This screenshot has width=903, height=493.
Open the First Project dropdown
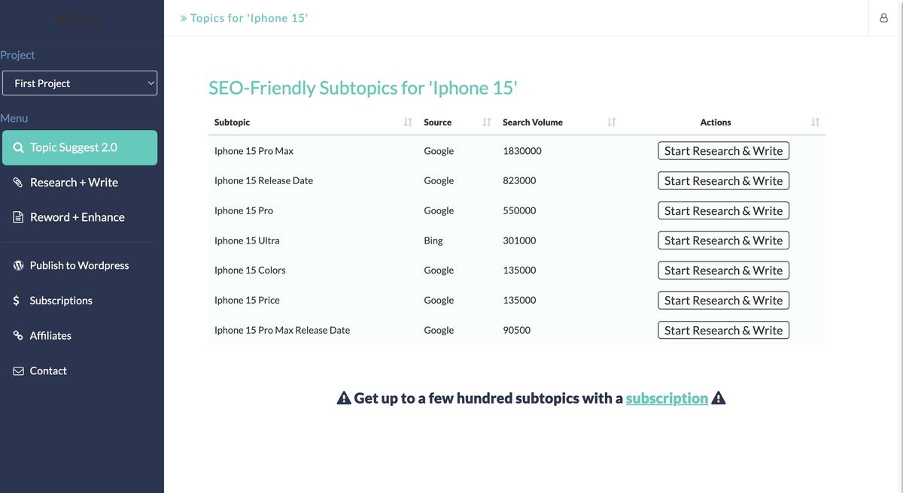coord(79,83)
